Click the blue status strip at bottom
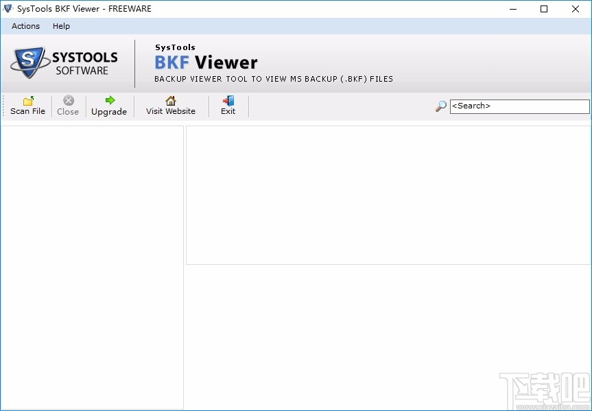This screenshot has height=411, width=592. tap(296, 407)
